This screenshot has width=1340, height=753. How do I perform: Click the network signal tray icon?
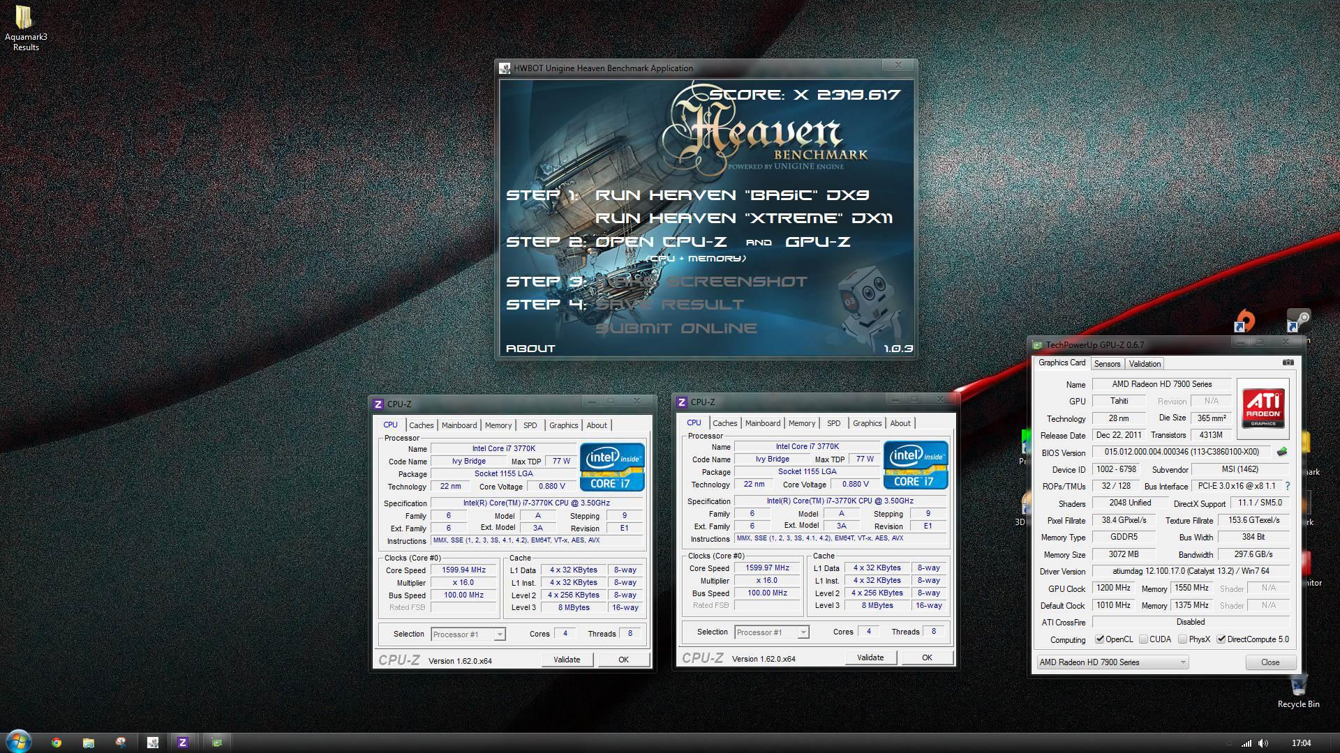pos(1246,743)
